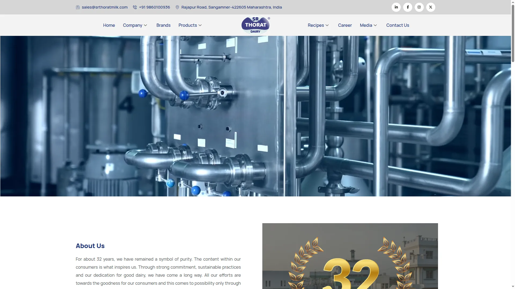Click the 32 years anniversary image
The height and width of the screenshot is (289, 515).
point(350,256)
